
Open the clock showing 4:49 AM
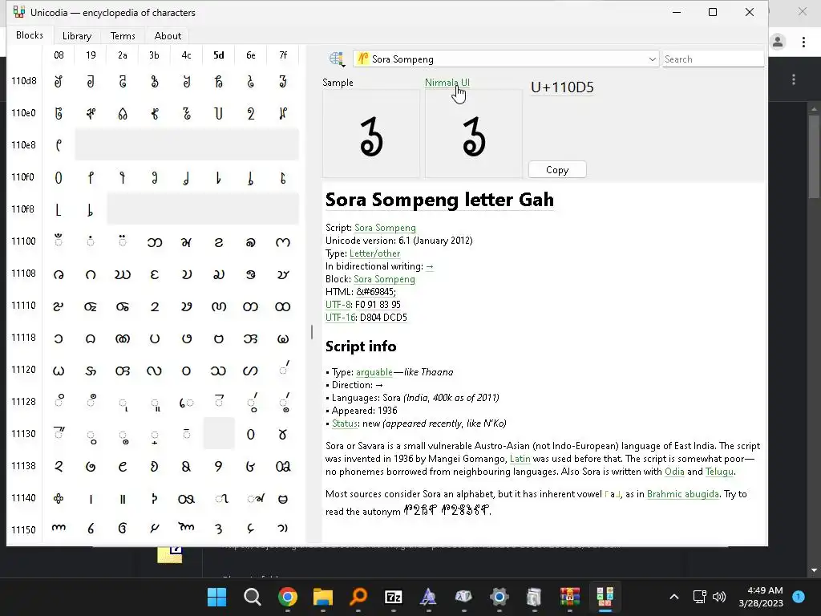pos(761,597)
